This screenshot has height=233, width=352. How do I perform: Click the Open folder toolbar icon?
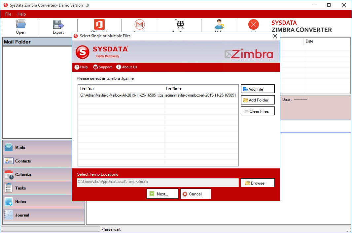[20, 25]
